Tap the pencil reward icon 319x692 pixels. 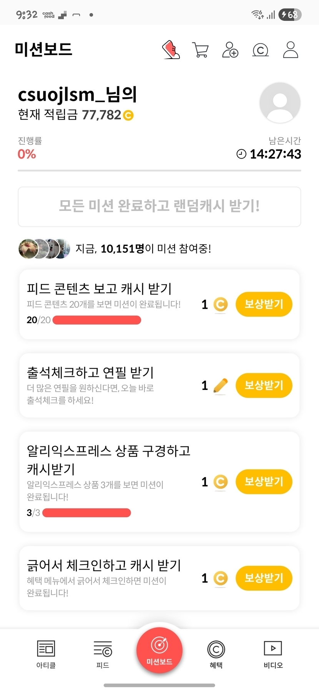click(220, 386)
